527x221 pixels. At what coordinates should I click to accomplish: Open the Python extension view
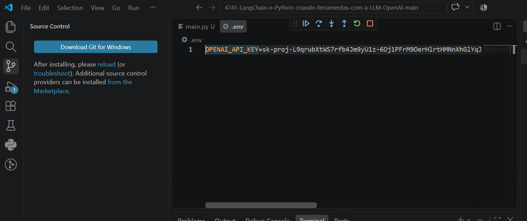tap(11, 145)
